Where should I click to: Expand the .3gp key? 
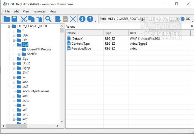tap(14, 59)
